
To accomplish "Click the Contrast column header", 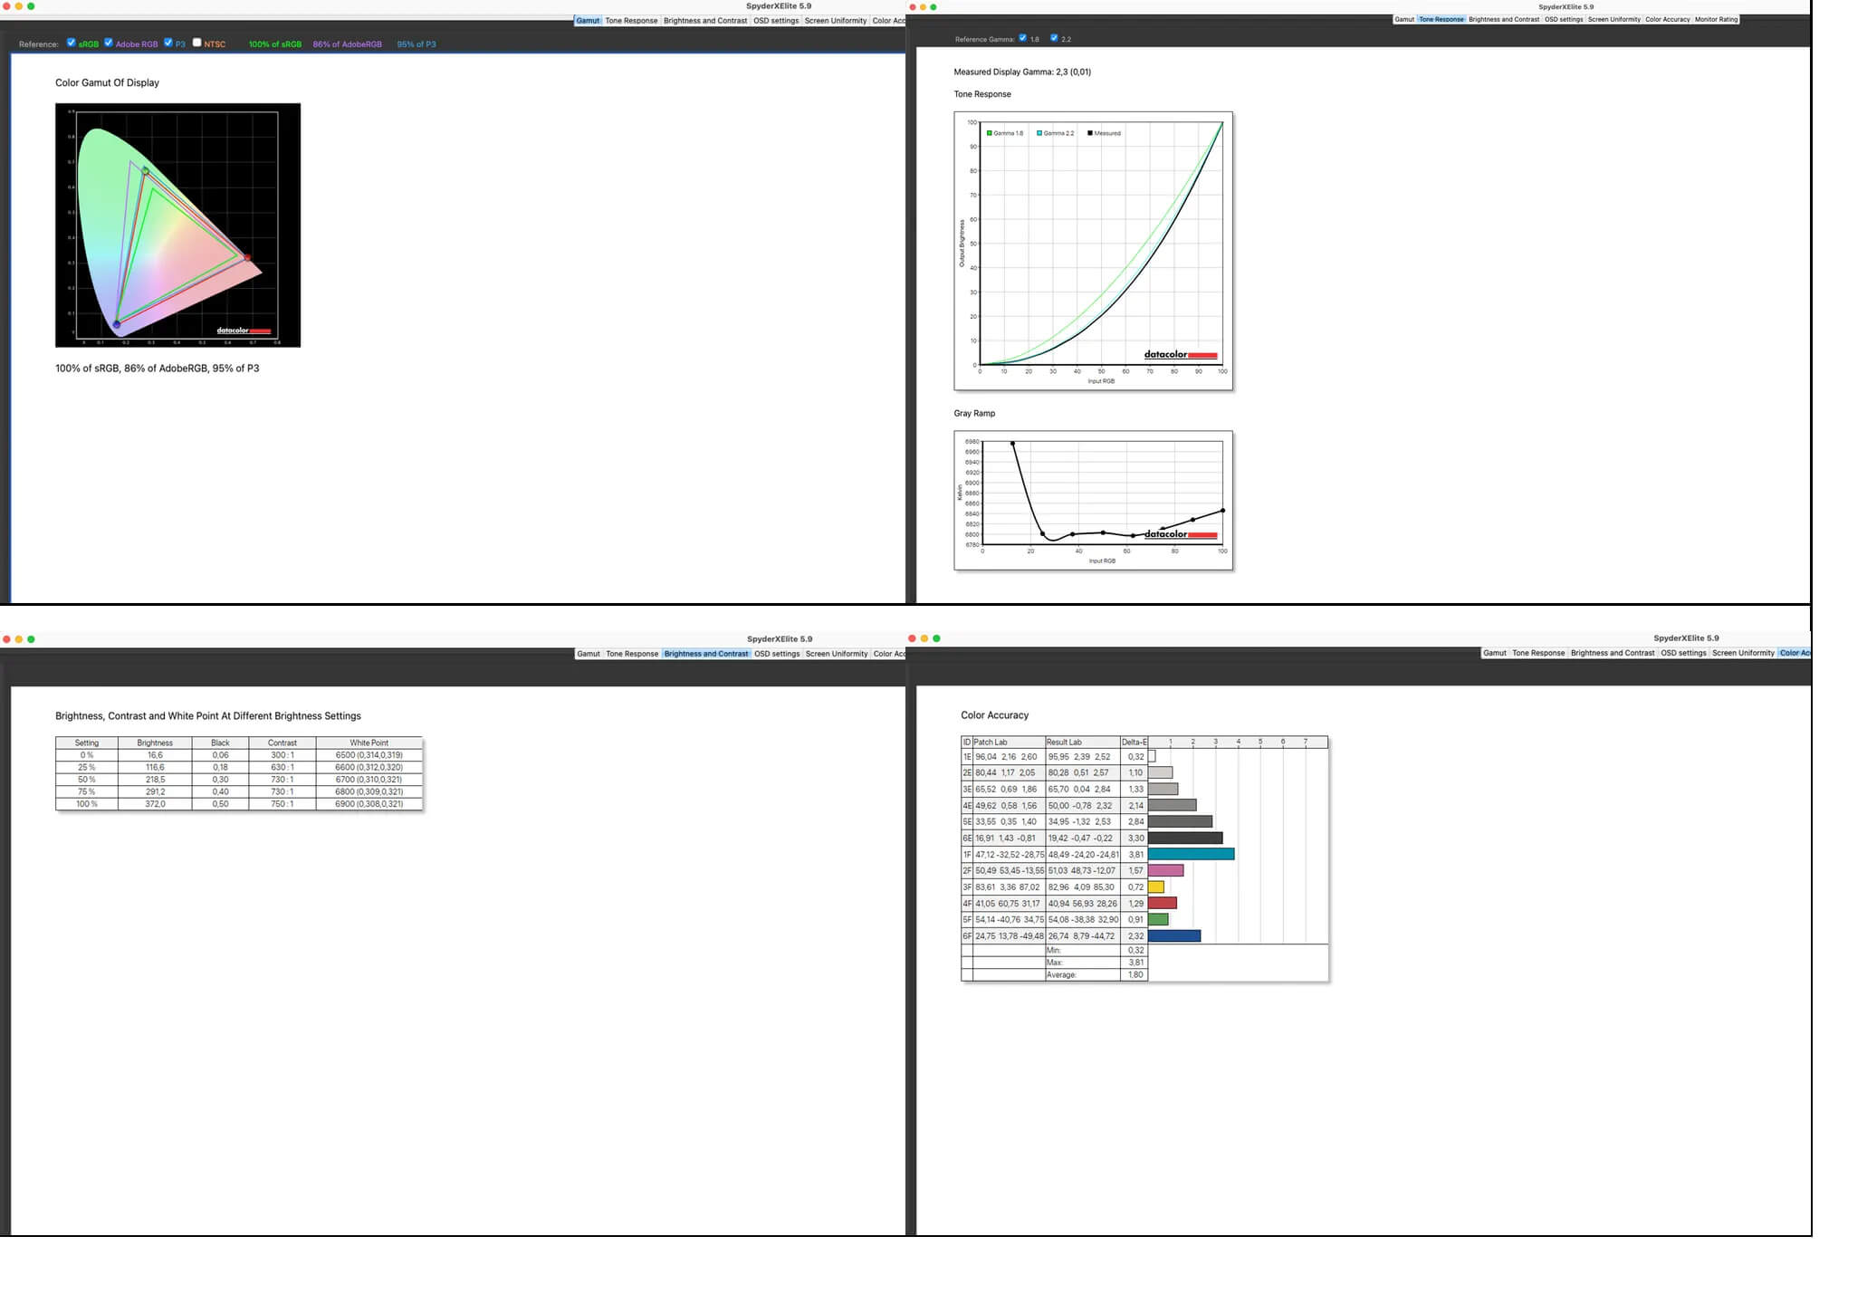I will coord(282,743).
